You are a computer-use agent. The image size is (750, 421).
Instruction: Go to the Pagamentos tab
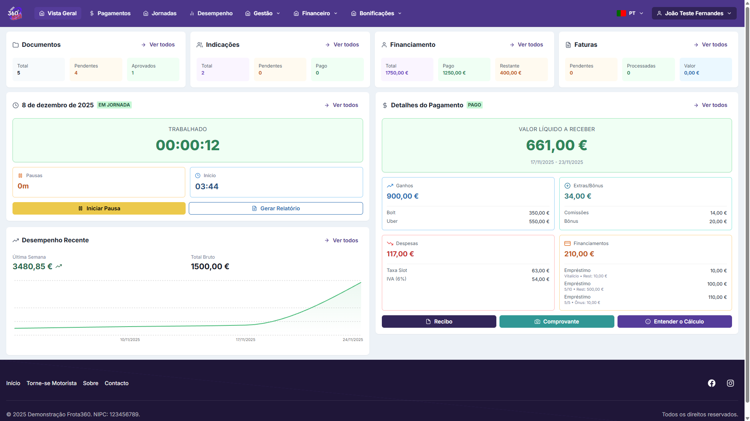pyautogui.click(x=110, y=13)
